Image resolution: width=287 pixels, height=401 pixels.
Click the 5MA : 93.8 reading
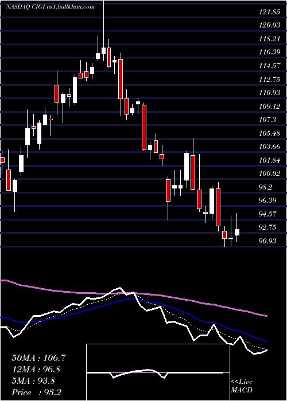point(33,381)
